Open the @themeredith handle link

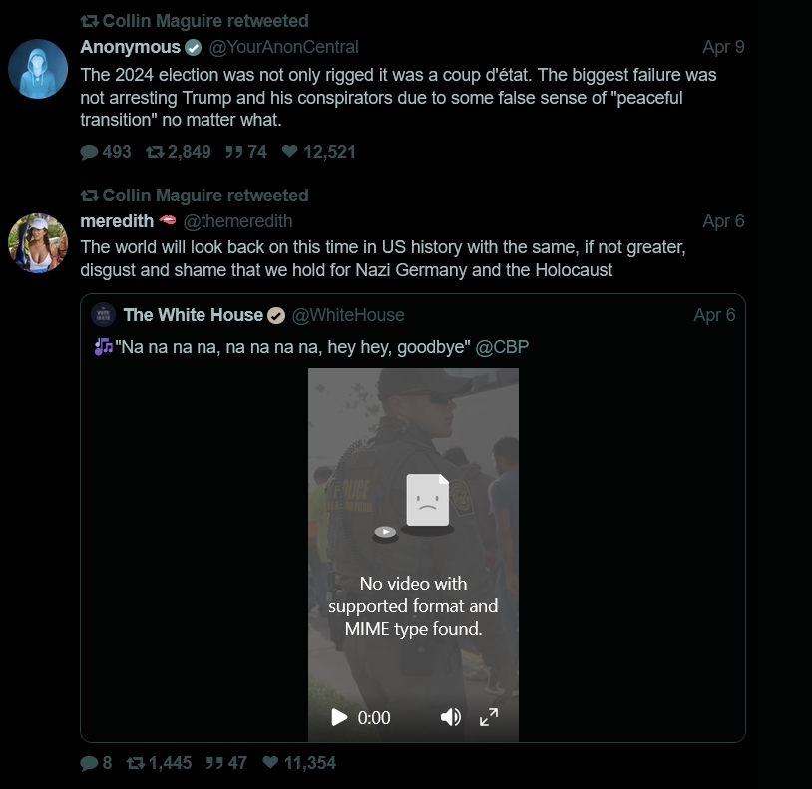[237, 221]
